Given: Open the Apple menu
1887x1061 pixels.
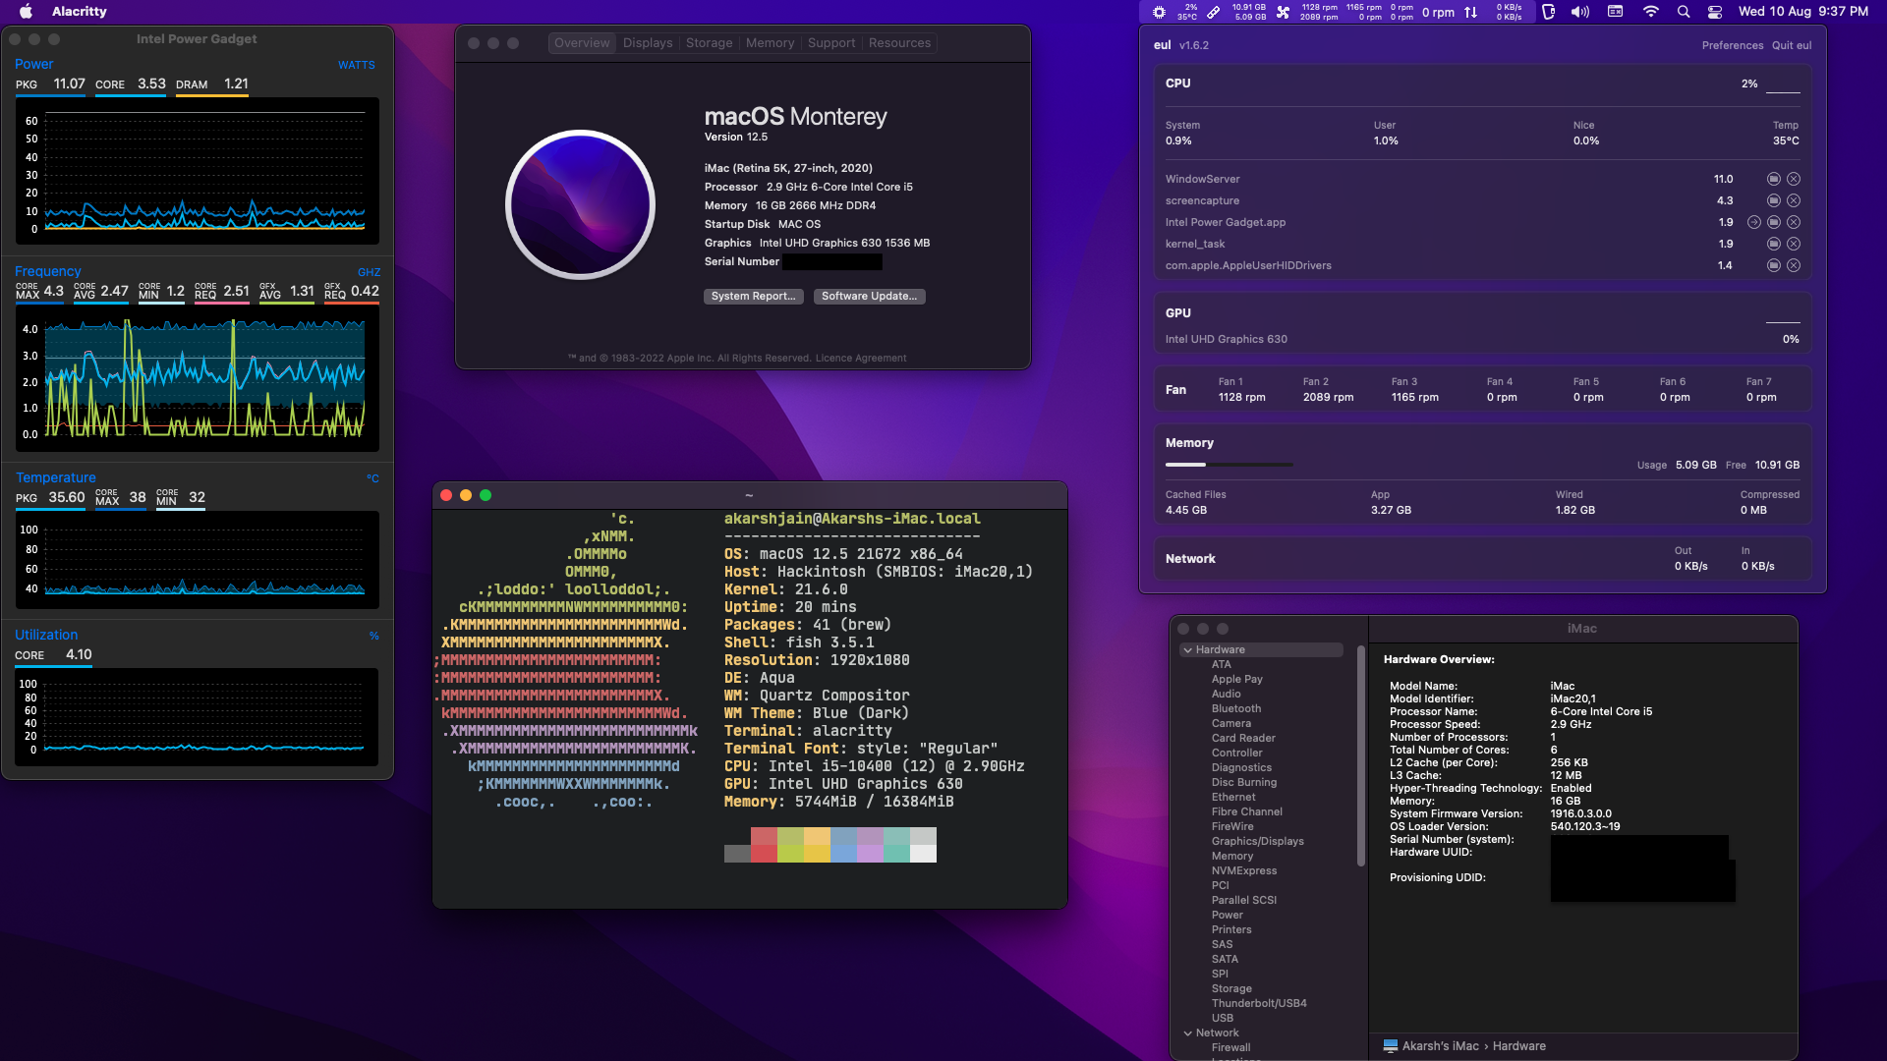Looking at the screenshot, I should tap(27, 12).
